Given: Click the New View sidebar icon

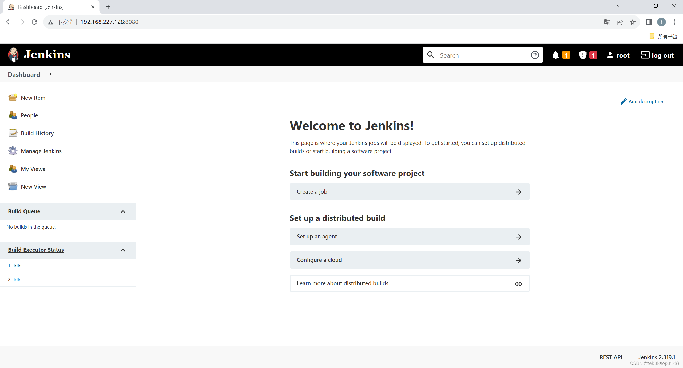Looking at the screenshot, I should pyautogui.click(x=12, y=186).
